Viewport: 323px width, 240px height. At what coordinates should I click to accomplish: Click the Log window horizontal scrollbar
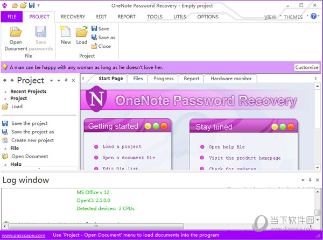pyautogui.click(x=96, y=226)
